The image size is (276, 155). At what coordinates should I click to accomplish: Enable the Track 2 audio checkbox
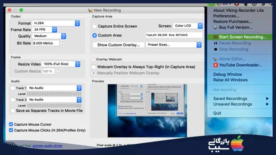point(13,100)
